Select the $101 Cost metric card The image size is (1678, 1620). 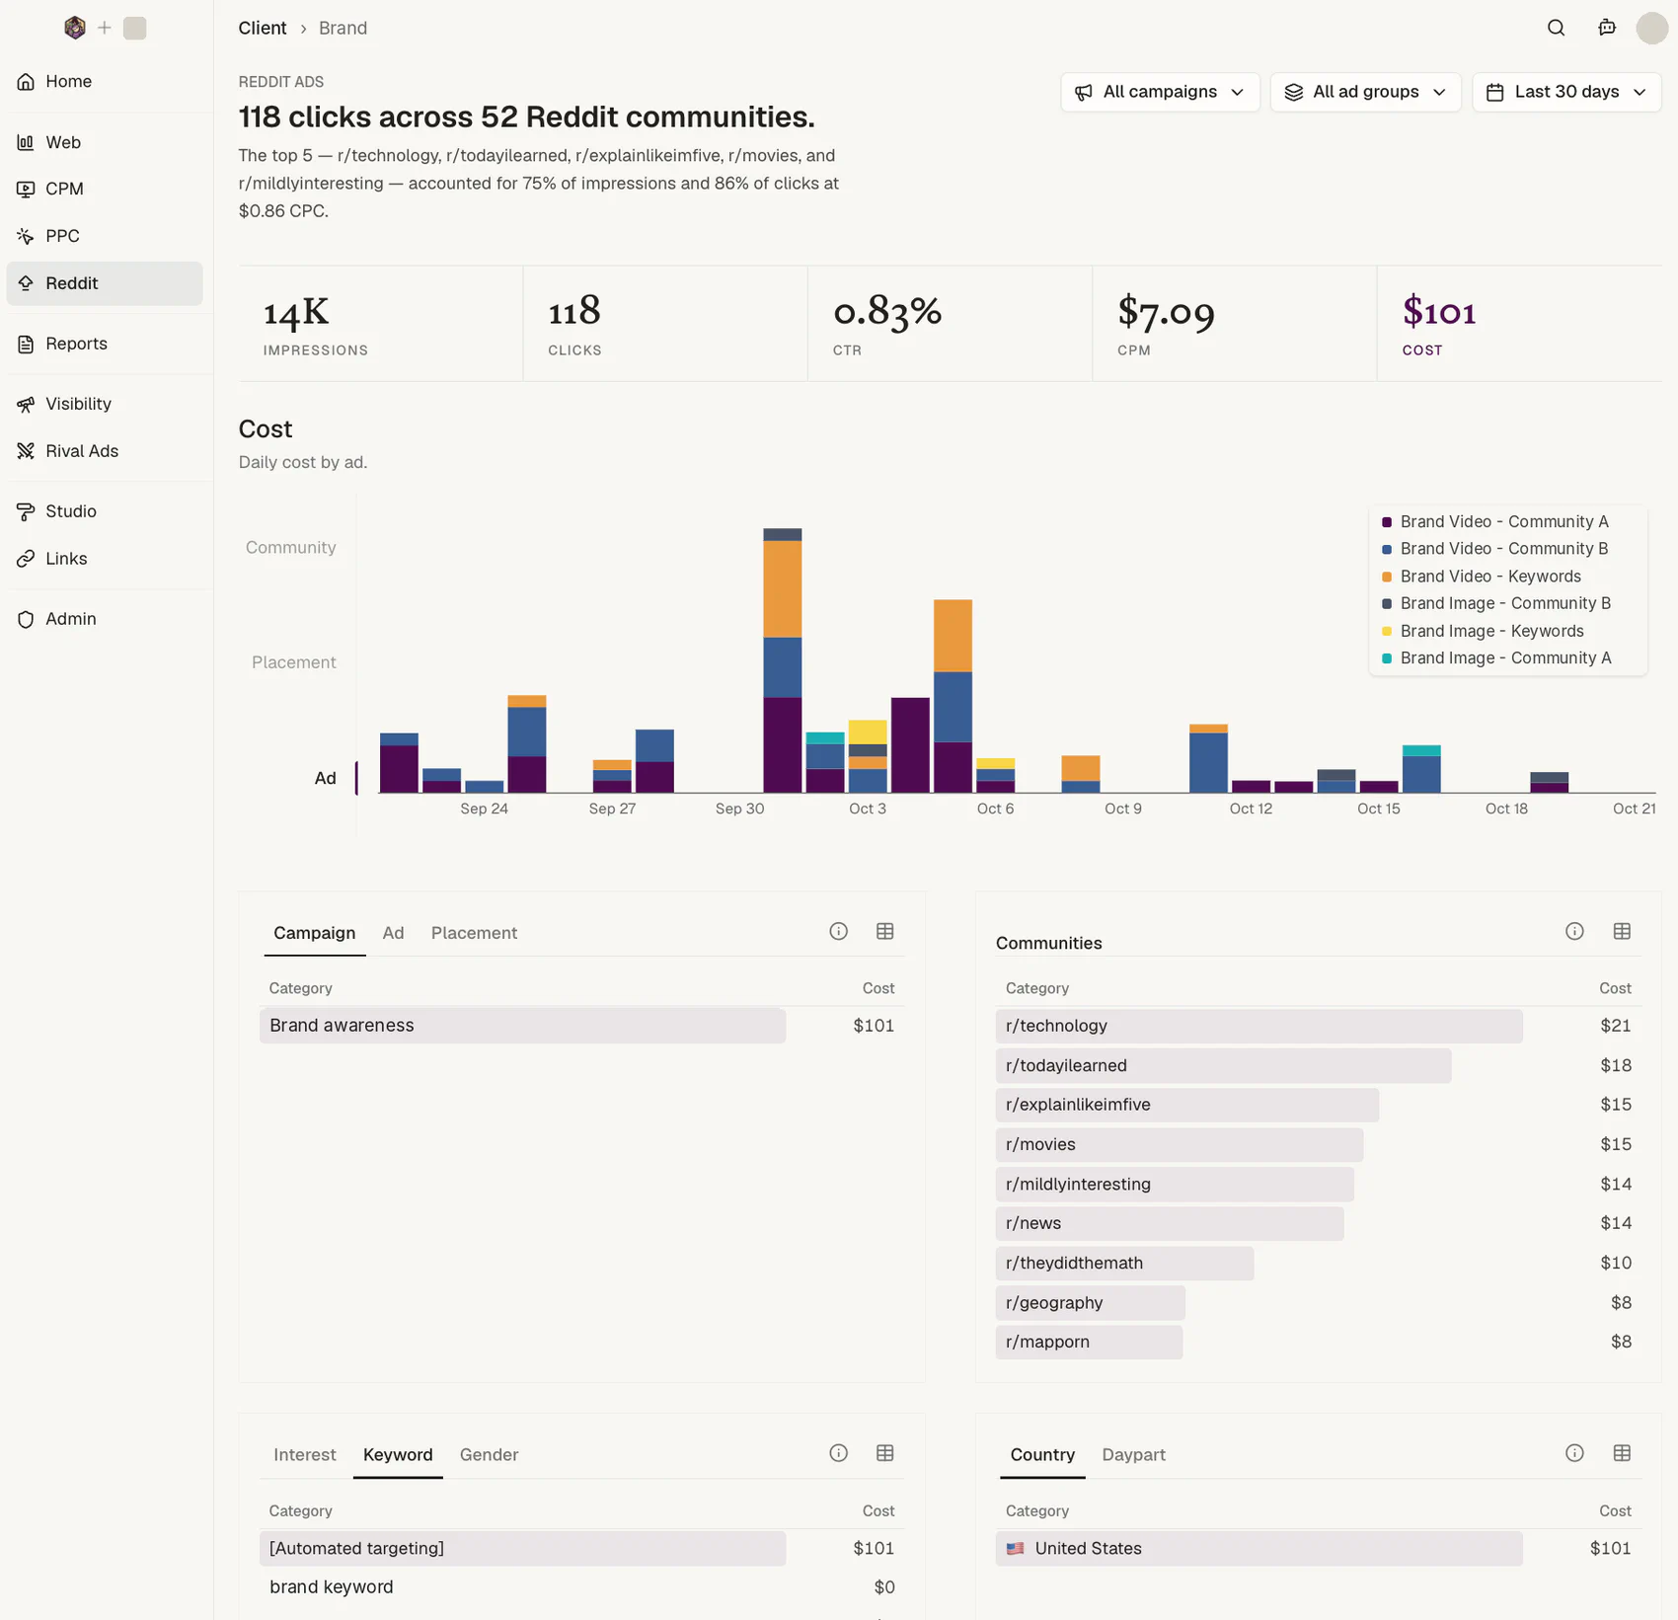pos(1519,324)
